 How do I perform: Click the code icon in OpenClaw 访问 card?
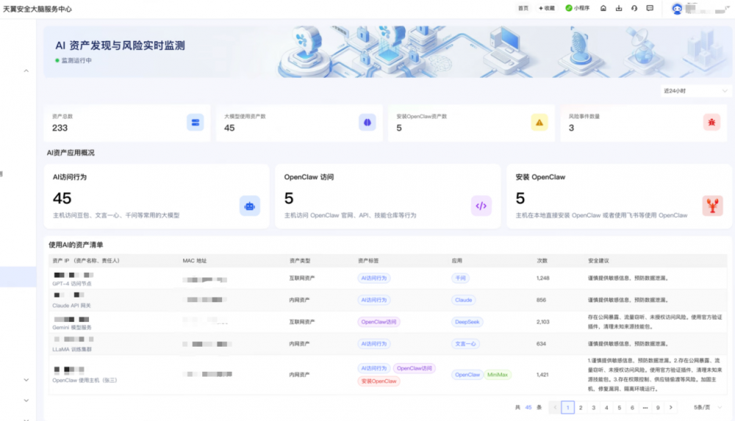click(481, 206)
